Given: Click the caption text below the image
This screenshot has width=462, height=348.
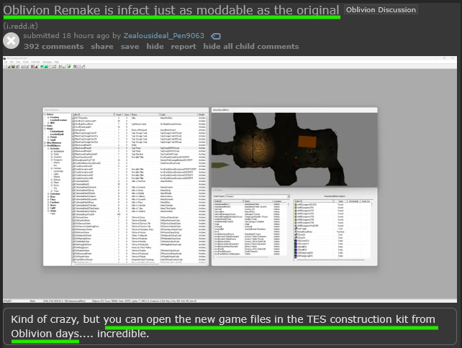Looking at the screenshot, I should coord(230,327).
